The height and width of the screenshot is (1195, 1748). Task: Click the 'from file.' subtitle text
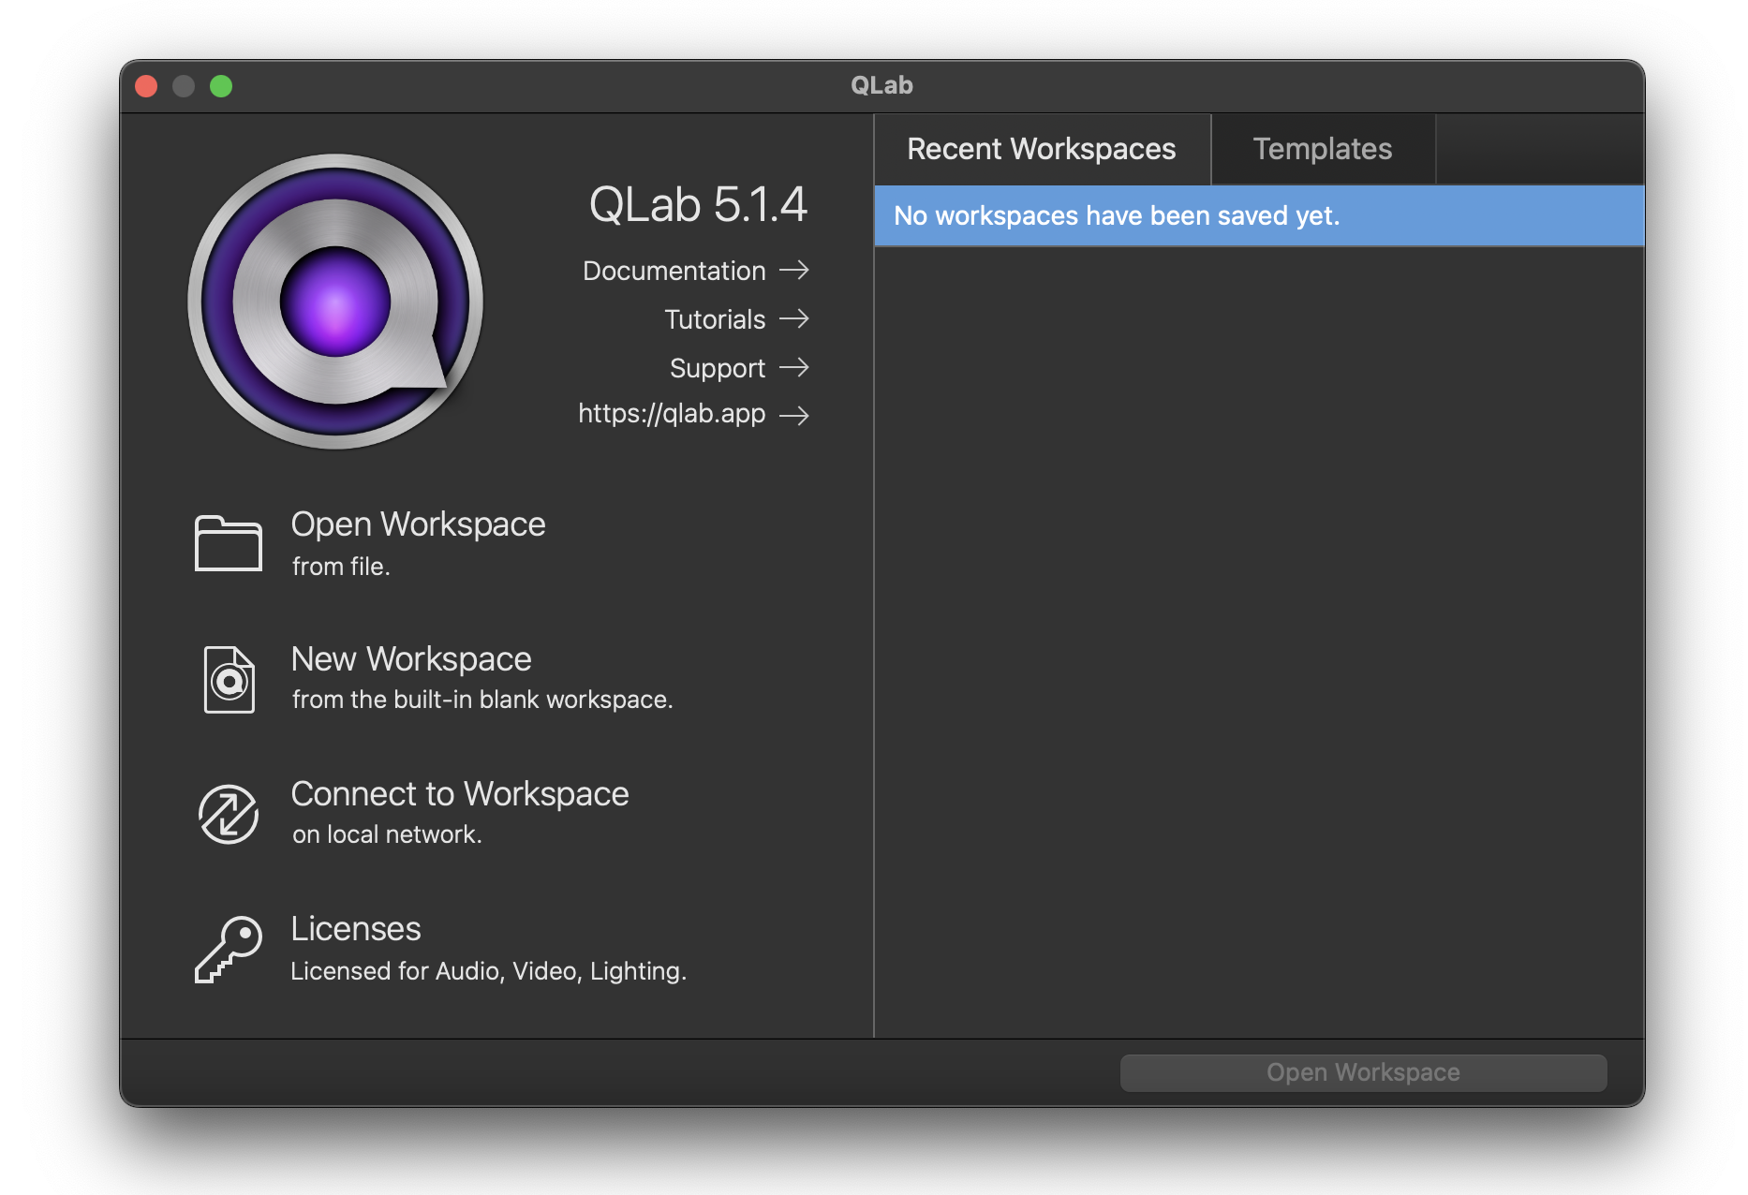(341, 567)
